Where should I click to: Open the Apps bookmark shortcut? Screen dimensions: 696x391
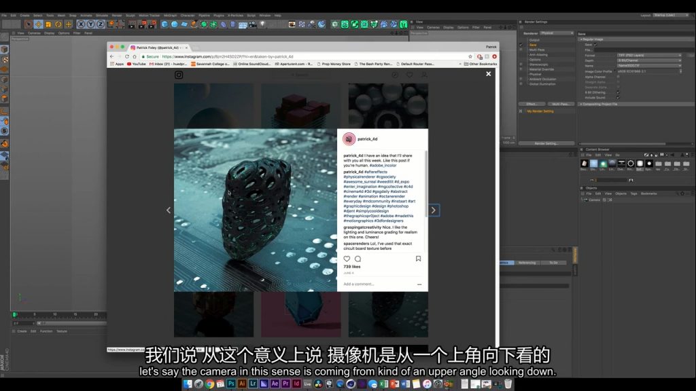click(117, 64)
